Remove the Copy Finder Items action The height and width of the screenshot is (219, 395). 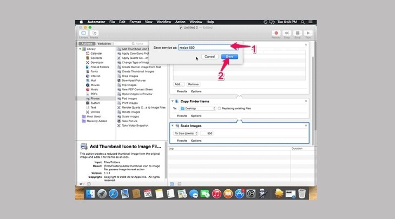coord(306,101)
